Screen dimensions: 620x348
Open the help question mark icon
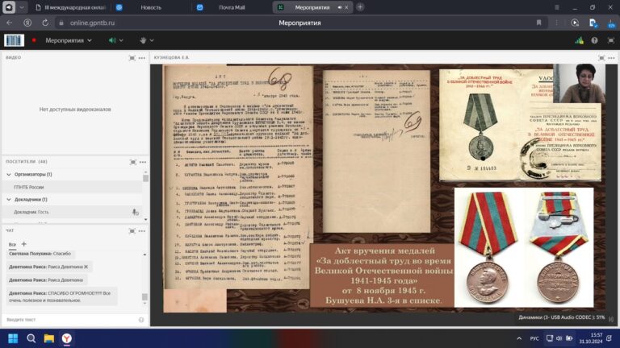click(594, 39)
